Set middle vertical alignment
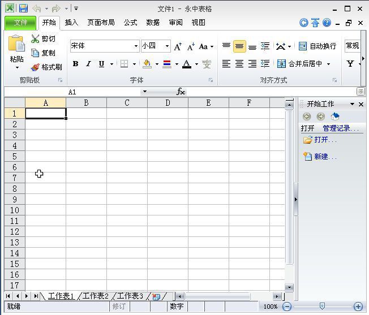This screenshot has width=369, height=315. (x=239, y=46)
